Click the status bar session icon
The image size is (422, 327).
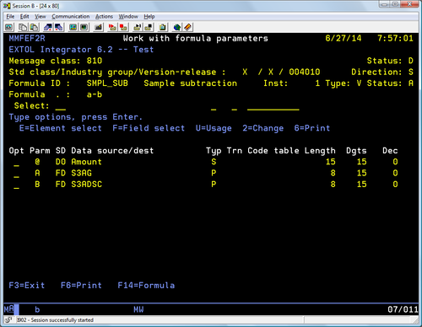point(8,320)
